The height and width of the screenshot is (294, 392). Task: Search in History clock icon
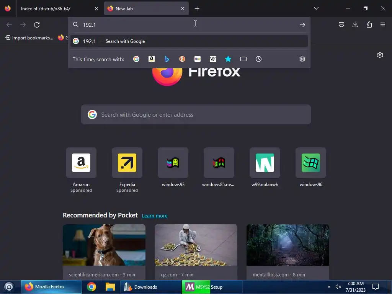tap(258, 59)
